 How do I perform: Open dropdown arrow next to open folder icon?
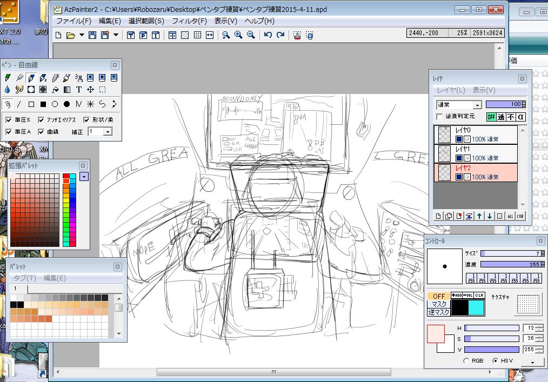[82, 35]
